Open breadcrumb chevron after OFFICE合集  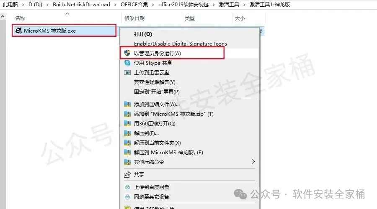[x=153, y=5]
